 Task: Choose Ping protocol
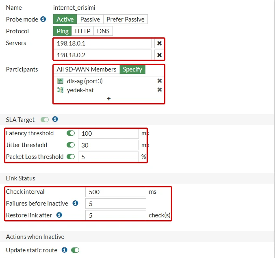pos(63,31)
